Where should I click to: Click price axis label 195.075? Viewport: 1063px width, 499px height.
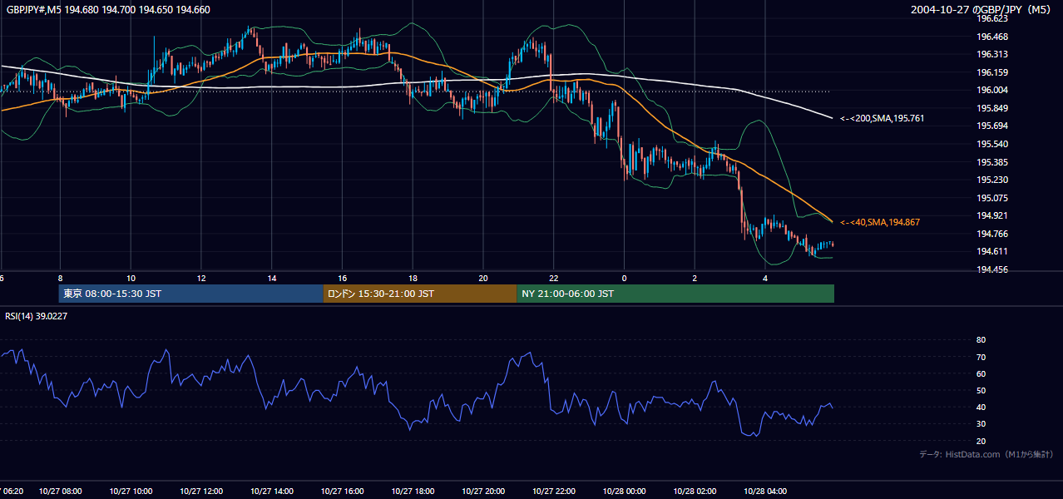[992, 198]
